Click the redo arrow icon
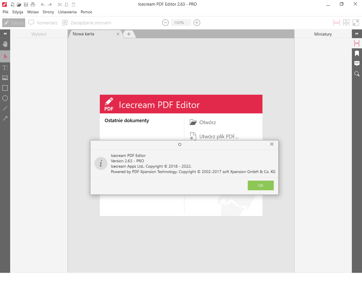 click(50, 4)
